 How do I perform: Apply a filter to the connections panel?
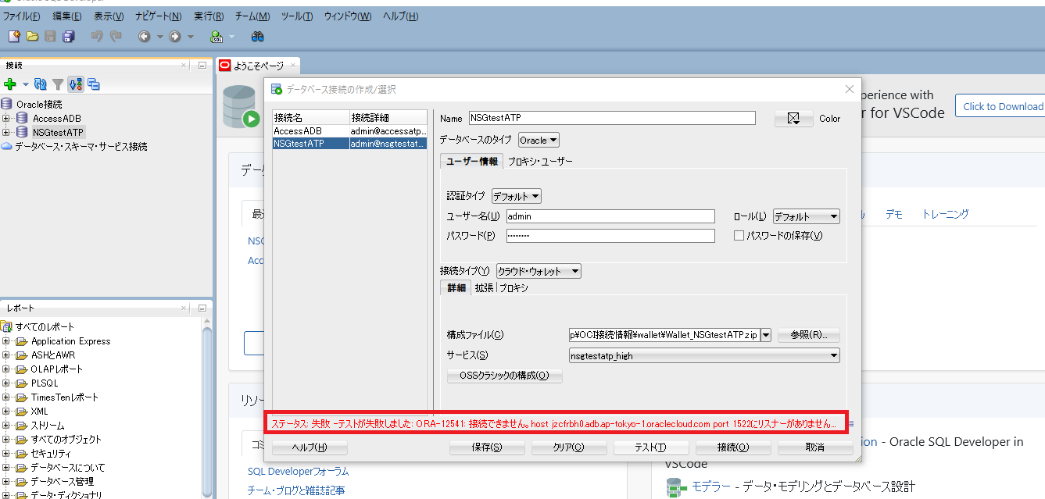coord(56,85)
